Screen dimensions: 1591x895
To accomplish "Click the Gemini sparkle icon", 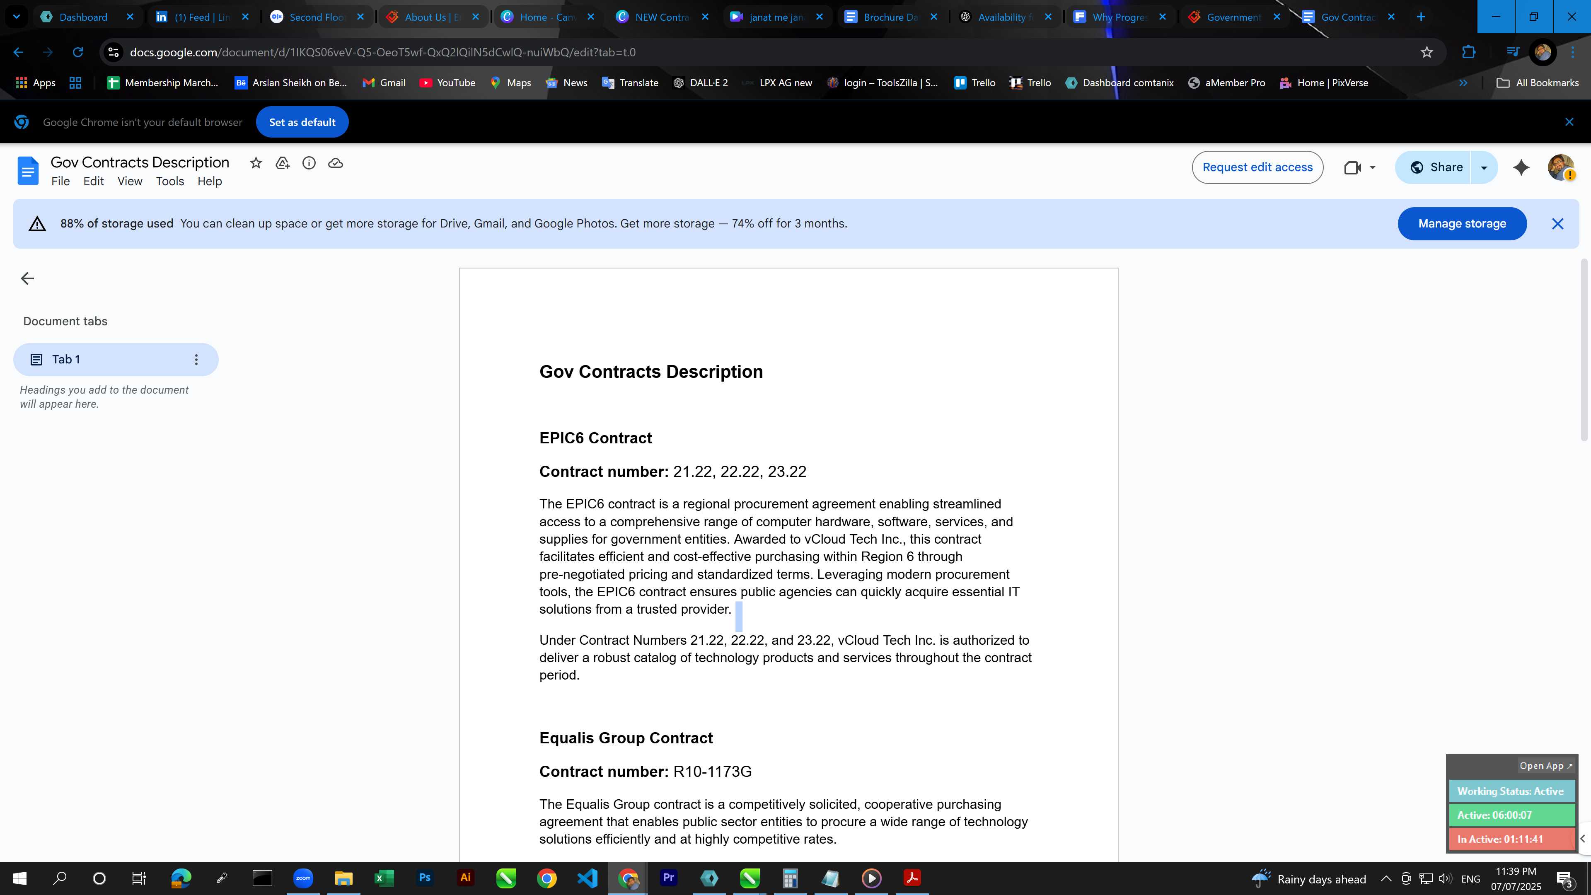I will 1521,167.
